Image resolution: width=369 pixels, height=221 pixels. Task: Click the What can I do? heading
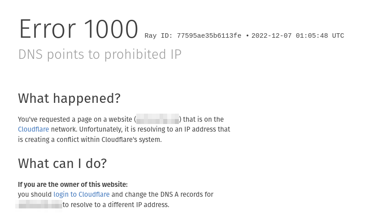coord(62,163)
